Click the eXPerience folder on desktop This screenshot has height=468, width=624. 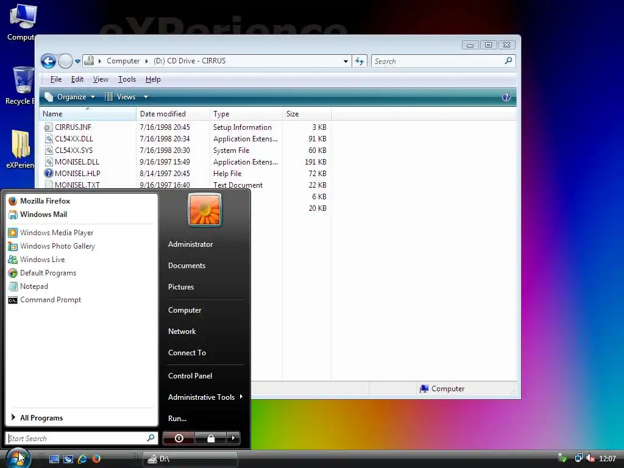pyautogui.click(x=21, y=149)
